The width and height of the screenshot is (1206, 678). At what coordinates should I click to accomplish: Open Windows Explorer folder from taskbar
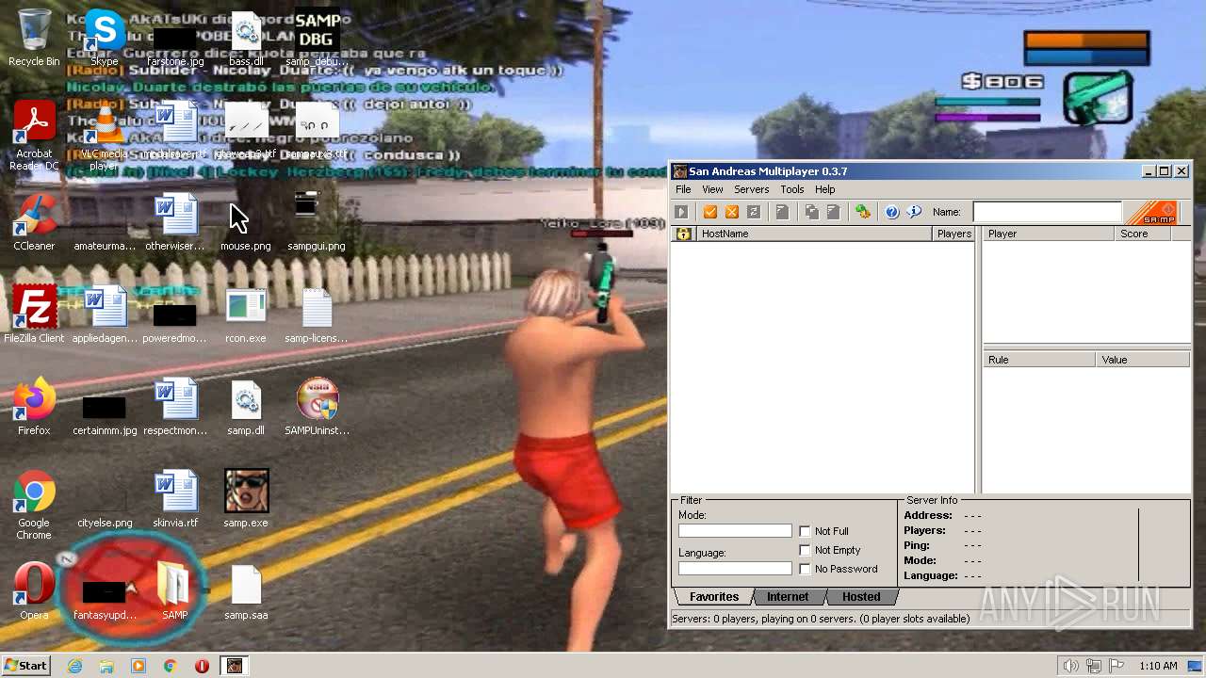[106, 666]
